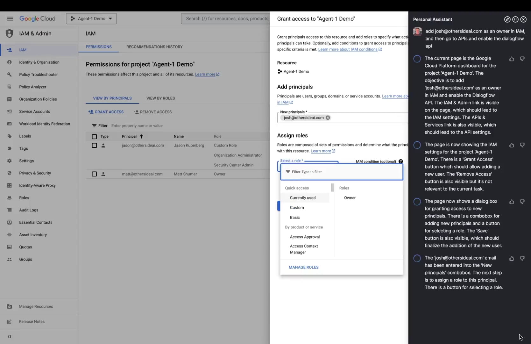The height and width of the screenshot is (344, 531).
Task: Collapse the left sidebar navigation
Action: [9, 336]
